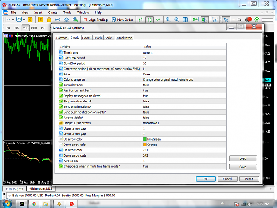Switch to the Colors tab
Screen dimensions: 277x208
pos(86,38)
